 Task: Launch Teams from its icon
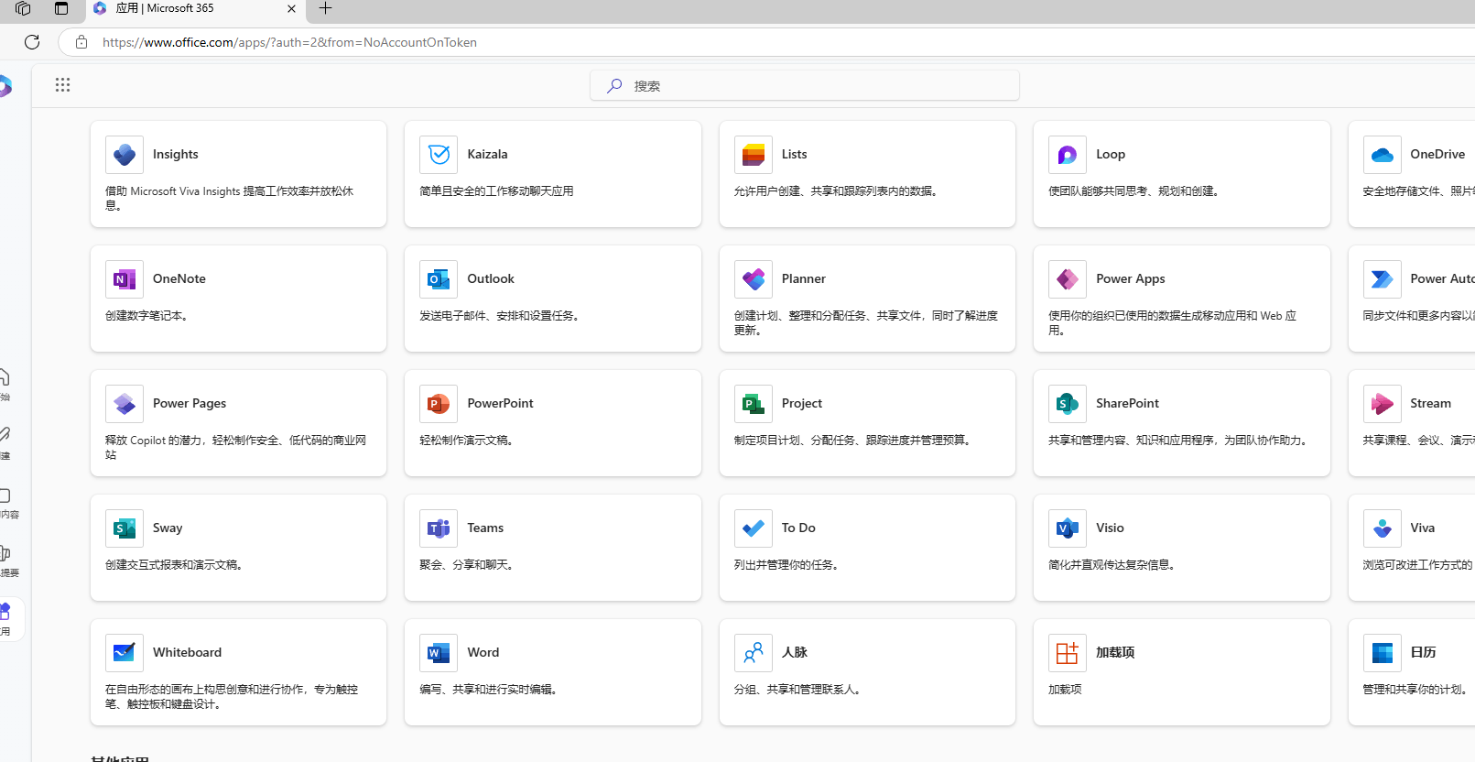[x=439, y=528]
